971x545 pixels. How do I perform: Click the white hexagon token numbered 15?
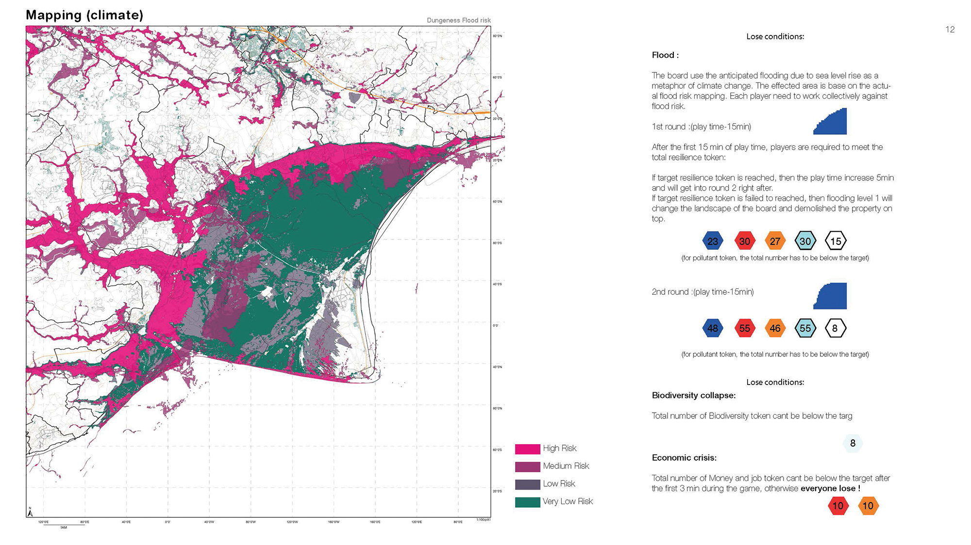tap(836, 241)
